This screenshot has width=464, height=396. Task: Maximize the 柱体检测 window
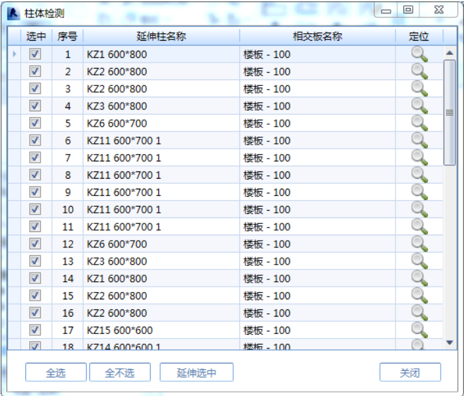point(409,11)
